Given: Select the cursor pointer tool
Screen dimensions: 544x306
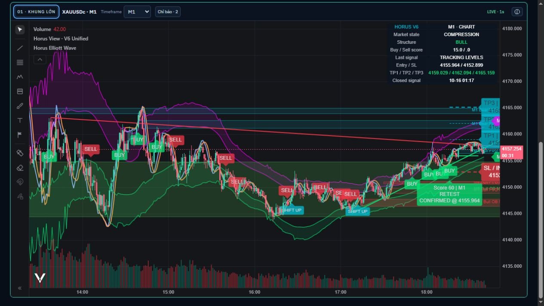Looking at the screenshot, I should [x=20, y=30].
